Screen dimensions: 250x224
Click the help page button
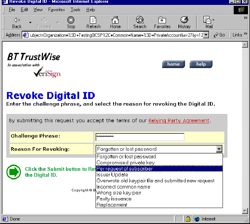(x=201, y=64)
